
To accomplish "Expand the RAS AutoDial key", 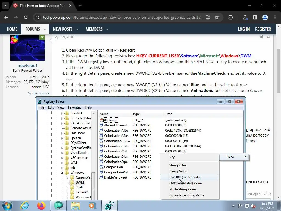I will [62, 123].
